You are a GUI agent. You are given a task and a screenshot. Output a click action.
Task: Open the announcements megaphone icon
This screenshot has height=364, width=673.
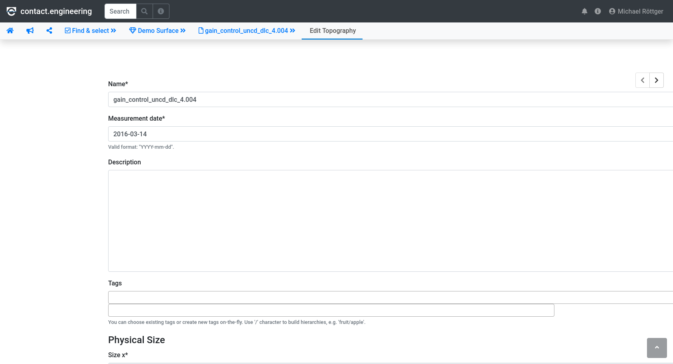click(x=30, y=30)
